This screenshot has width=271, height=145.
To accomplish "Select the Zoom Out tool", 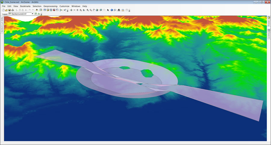I will [91, 10].
